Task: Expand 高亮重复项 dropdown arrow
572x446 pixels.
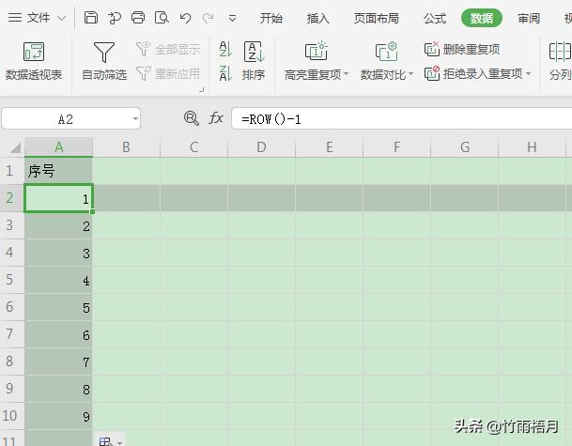Action: 347,74
